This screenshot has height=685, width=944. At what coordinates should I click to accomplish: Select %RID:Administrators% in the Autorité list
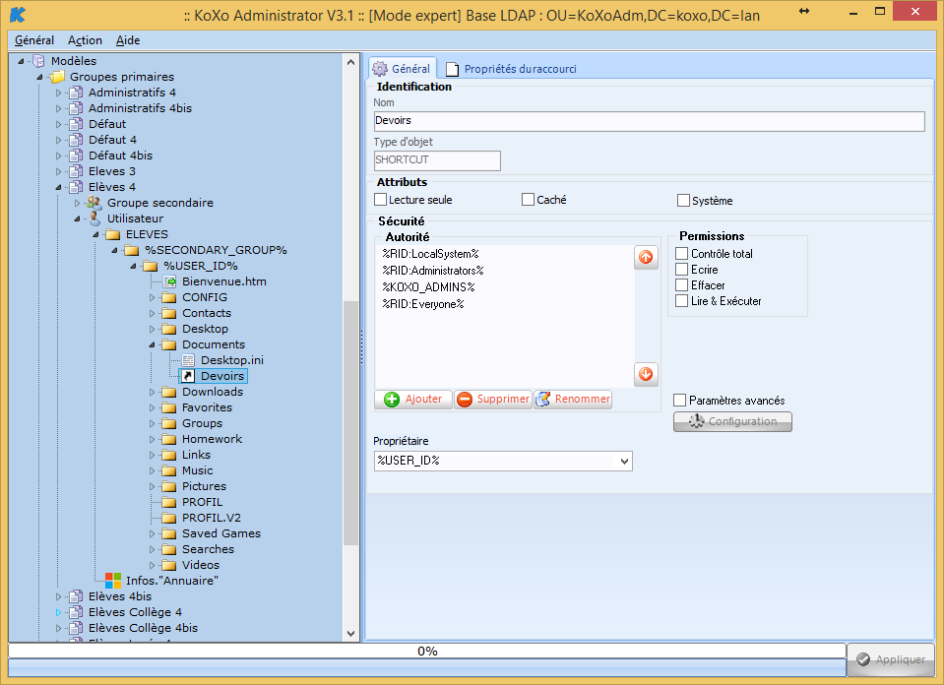point(433,271)
